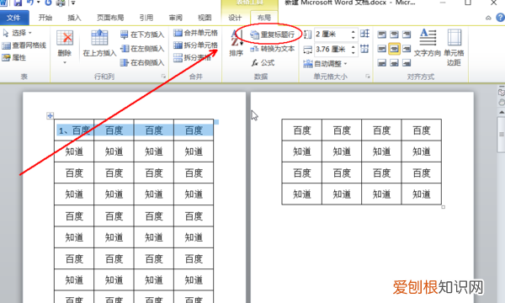Align cell text center left
The width and height of the screenshot is (505, 303).
[381, 49]
